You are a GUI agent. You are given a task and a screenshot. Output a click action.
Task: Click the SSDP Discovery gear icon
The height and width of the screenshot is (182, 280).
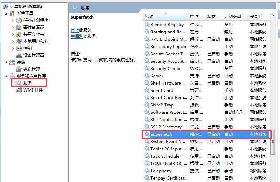pyautogui.click(x=147, y=127)
